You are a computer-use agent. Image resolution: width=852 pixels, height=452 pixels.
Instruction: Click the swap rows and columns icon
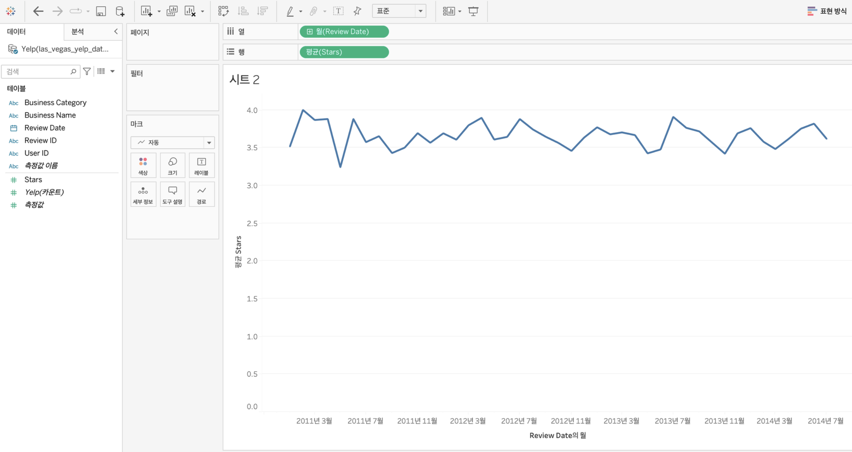click(223, 11)
